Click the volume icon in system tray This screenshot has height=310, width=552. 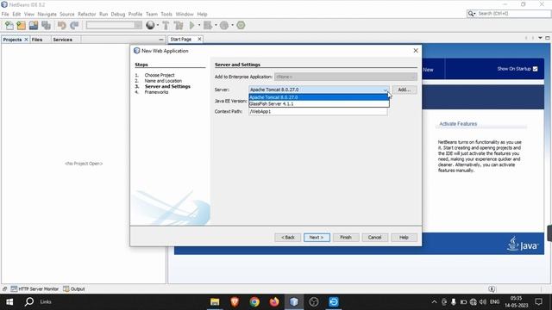coord(483,302)
